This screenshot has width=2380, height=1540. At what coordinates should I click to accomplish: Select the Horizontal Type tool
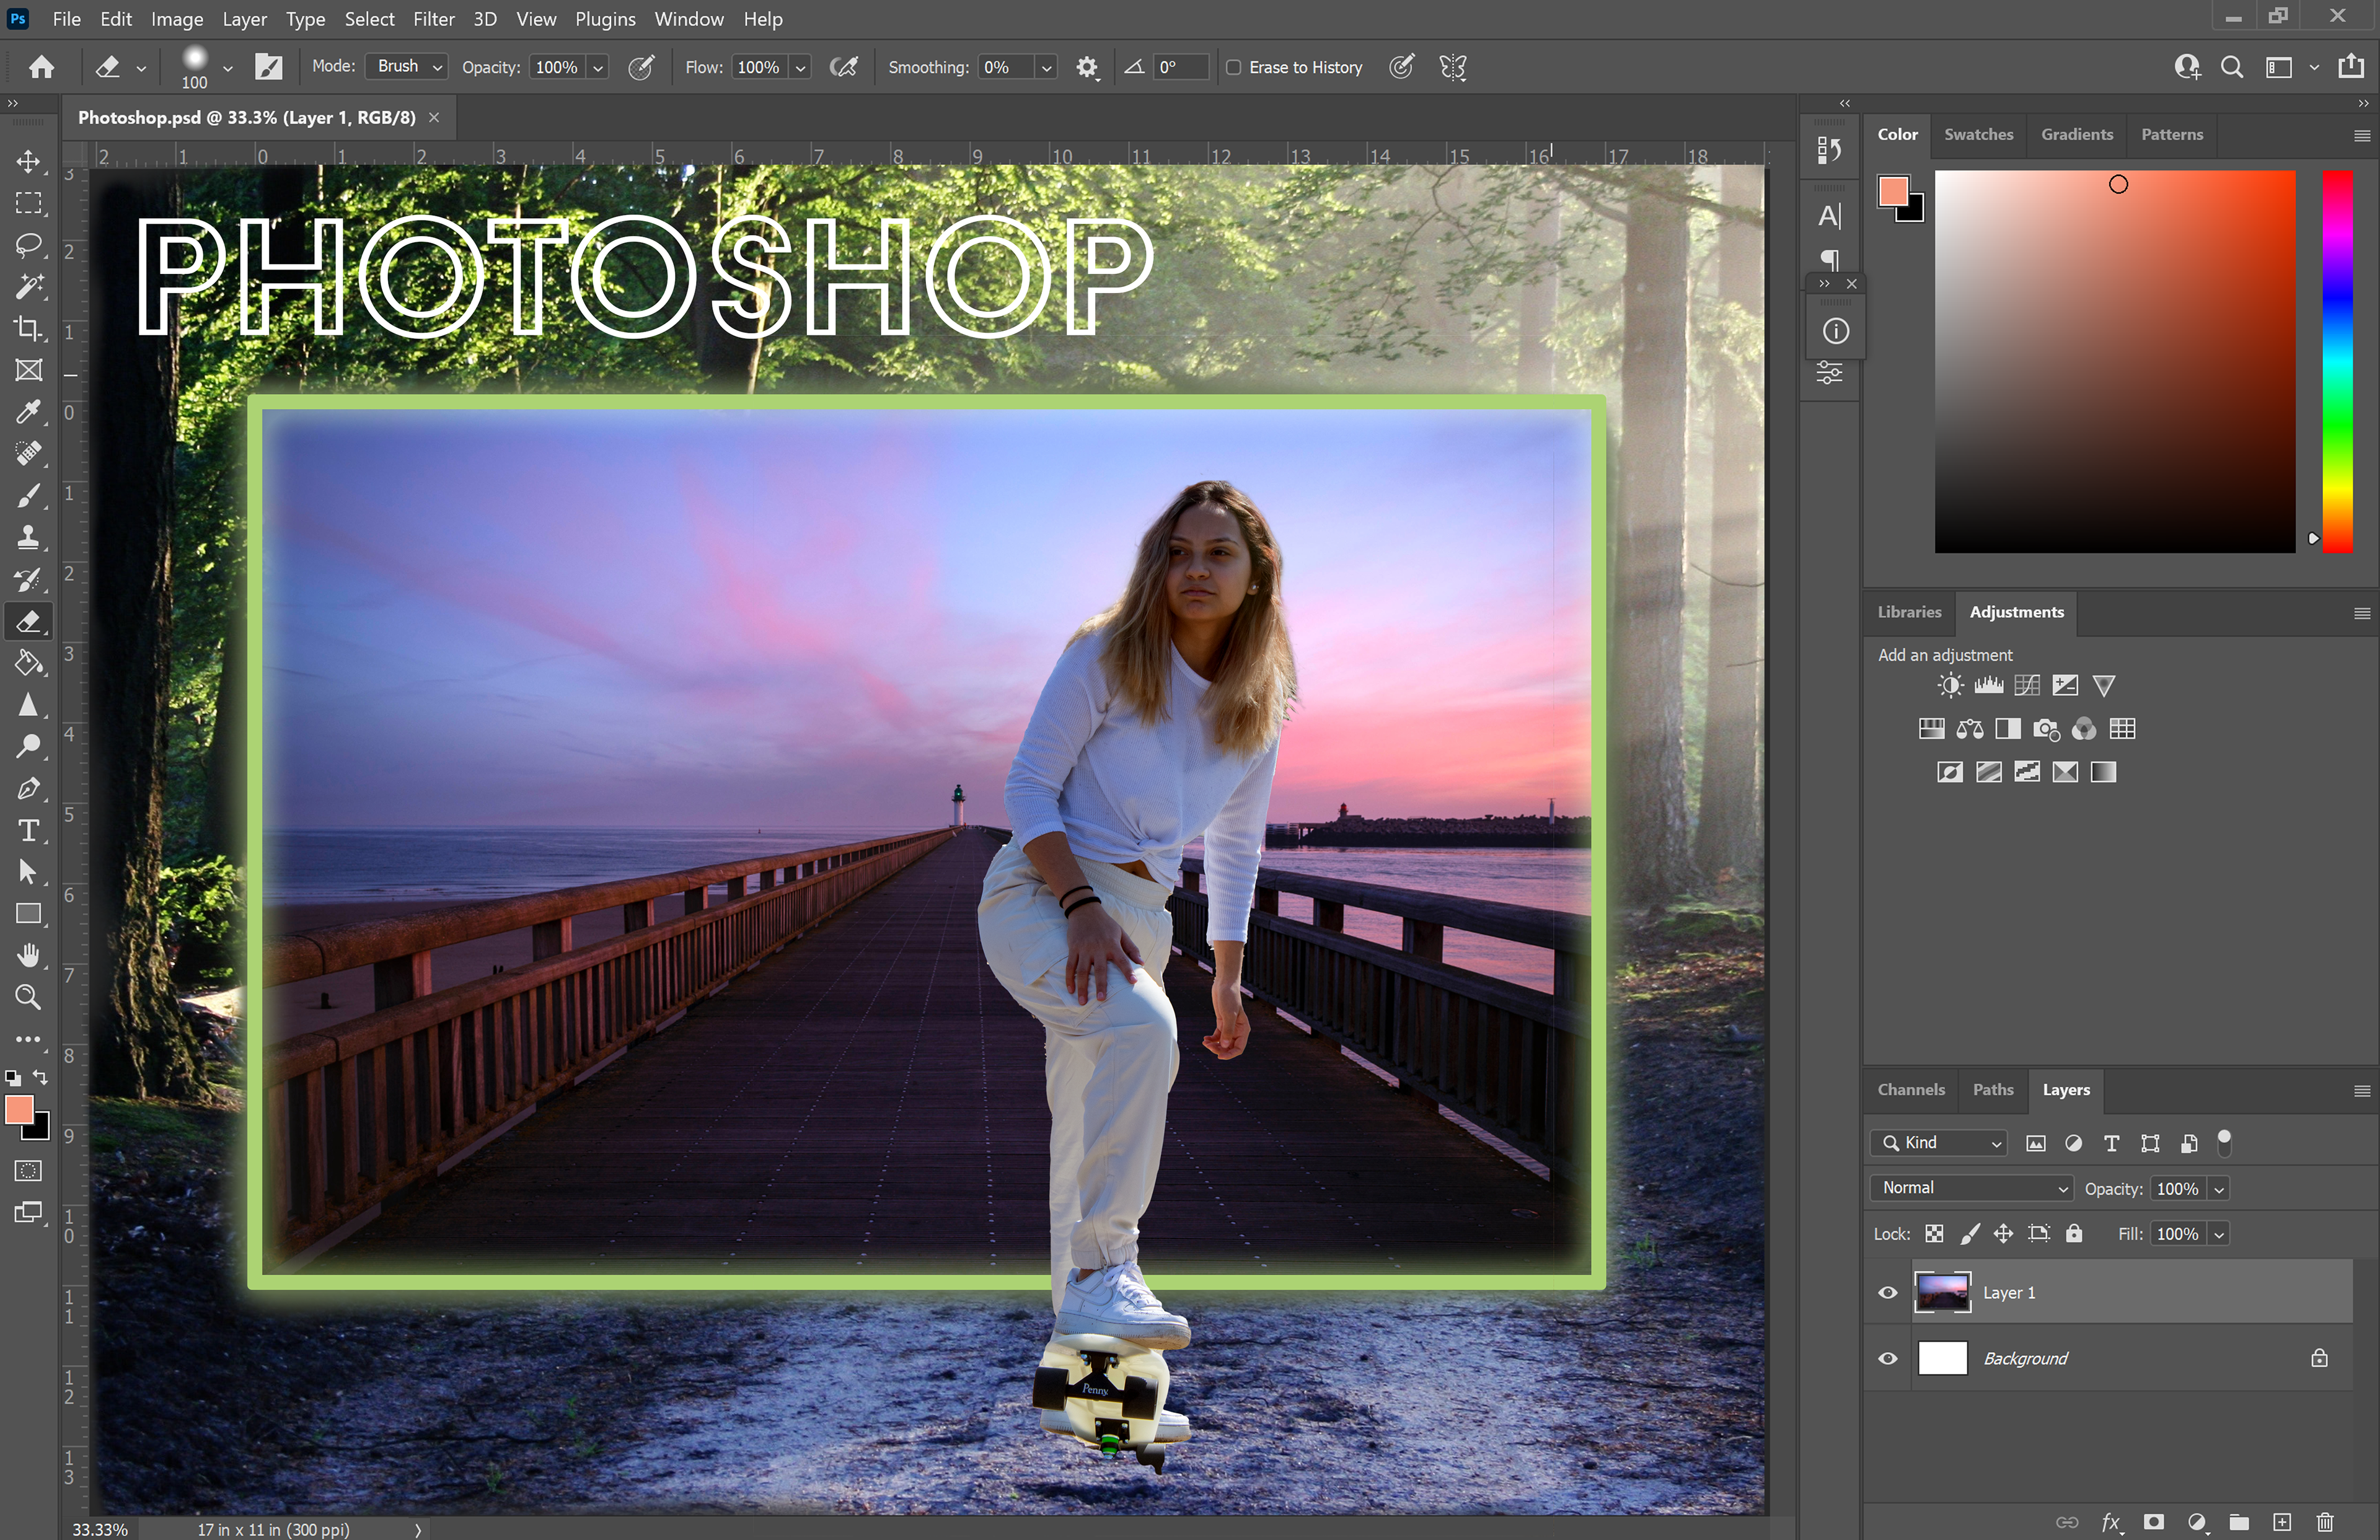click(x=29, y=830)
